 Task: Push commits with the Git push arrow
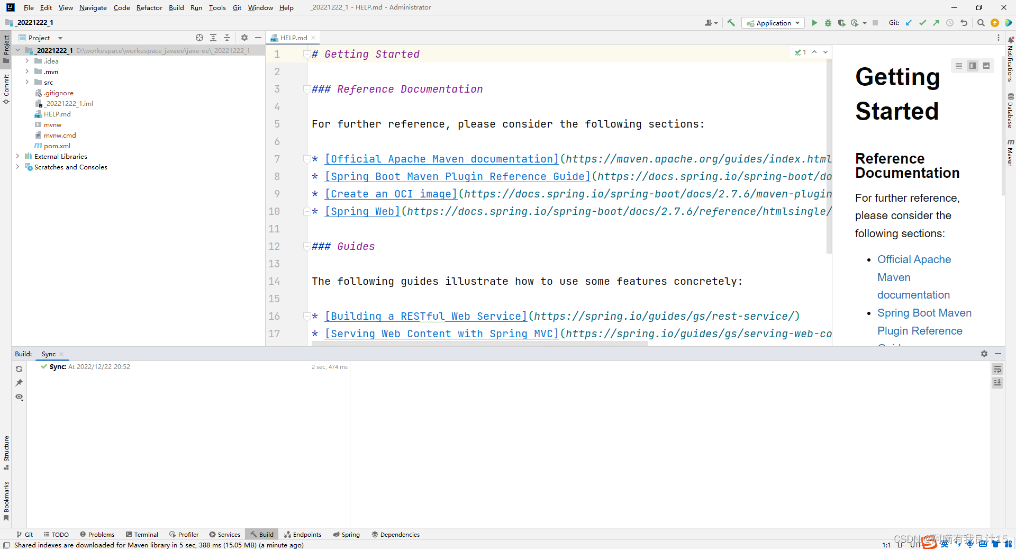(936, 23)
